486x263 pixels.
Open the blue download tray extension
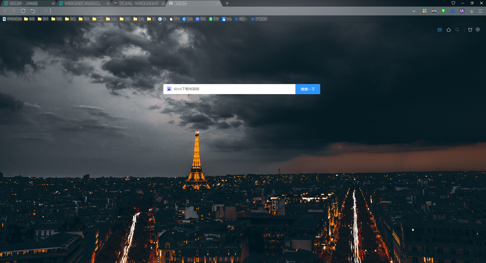click(x=453, y=11)
